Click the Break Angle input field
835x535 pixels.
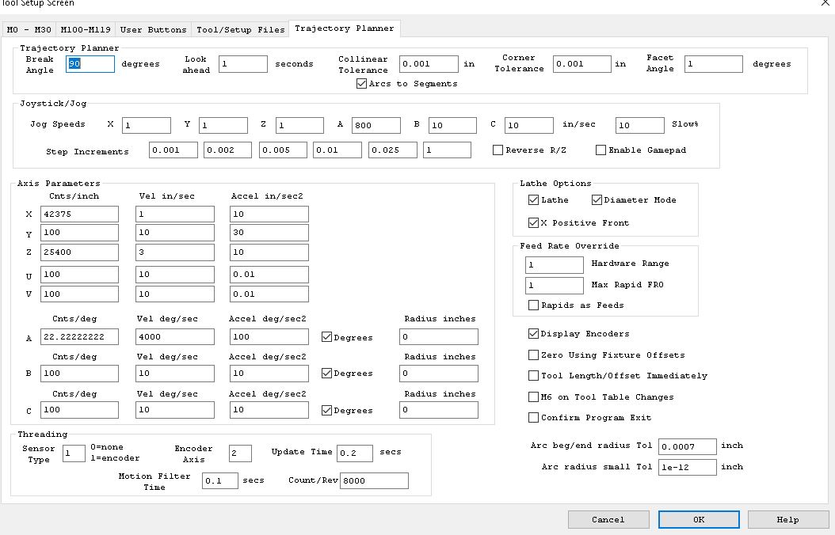coord(90,64)
